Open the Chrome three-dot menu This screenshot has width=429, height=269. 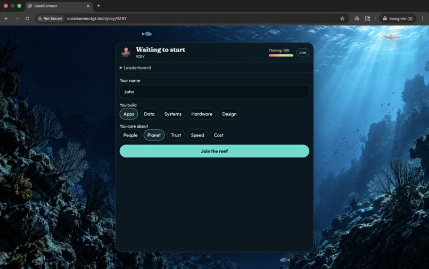tap(423, 19)
